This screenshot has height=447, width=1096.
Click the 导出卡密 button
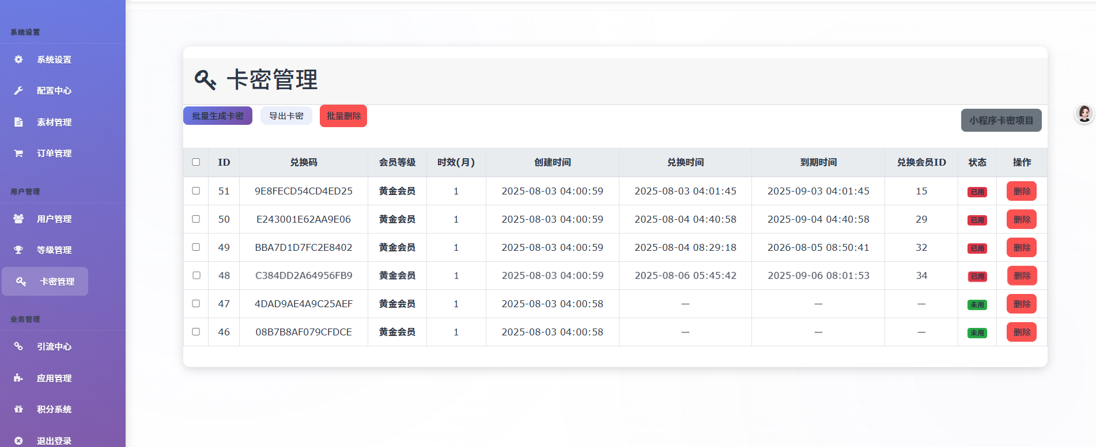286,116
